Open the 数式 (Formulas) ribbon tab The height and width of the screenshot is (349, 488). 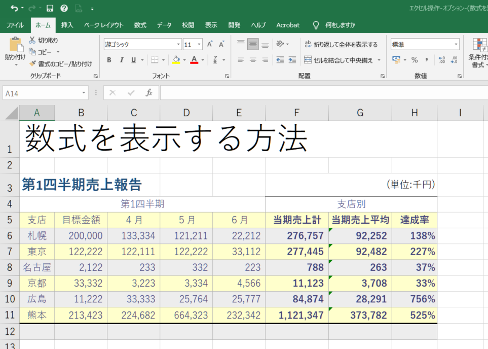pos(140,25)
